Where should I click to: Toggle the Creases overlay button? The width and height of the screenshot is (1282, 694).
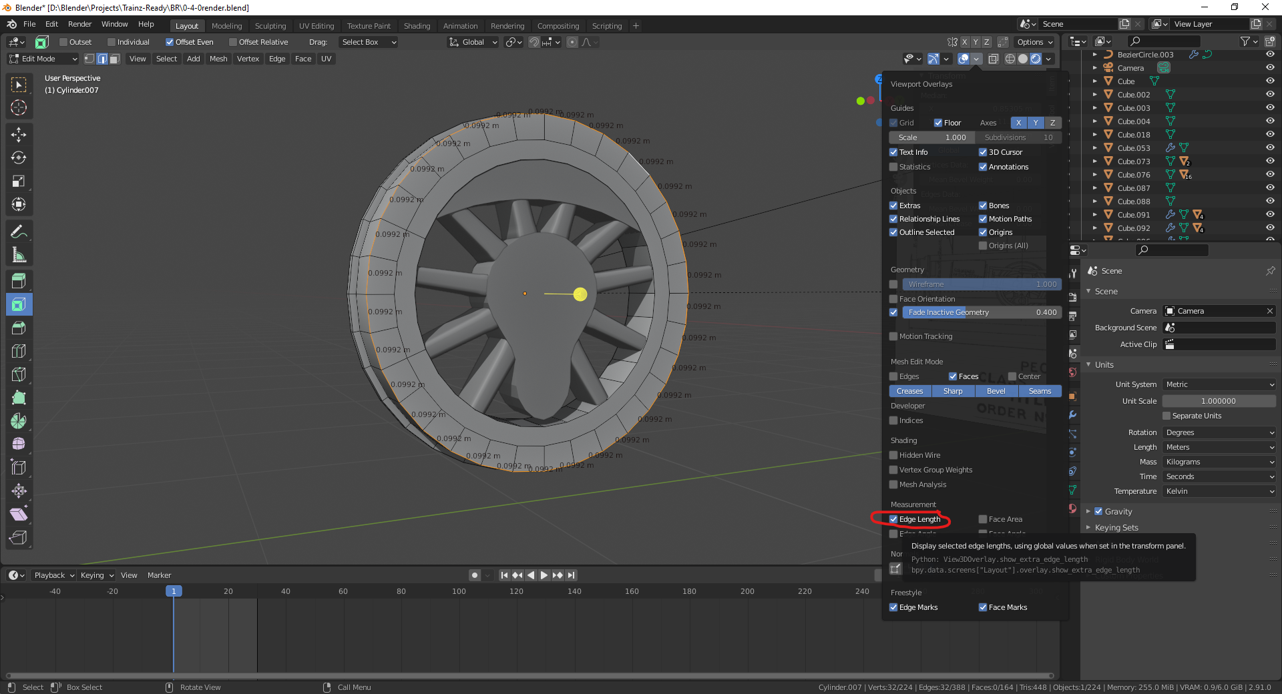[910, 391]
